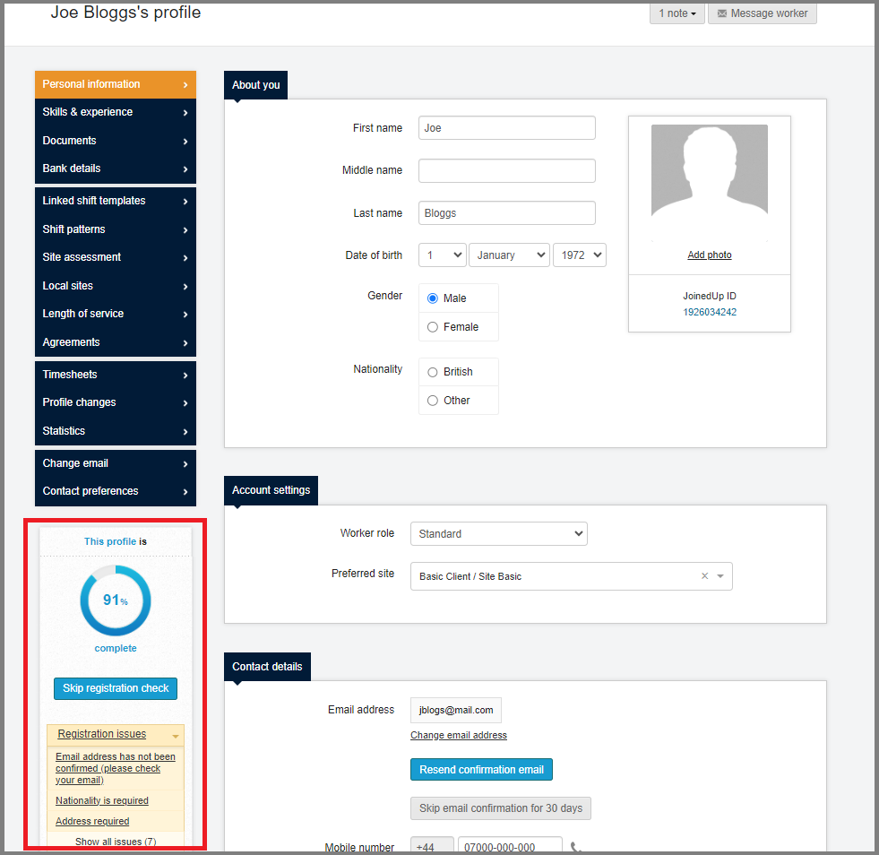Viewport: 879px width, 855px height.
Task: Open the Worker role dropdown
Action: point(498,533)
